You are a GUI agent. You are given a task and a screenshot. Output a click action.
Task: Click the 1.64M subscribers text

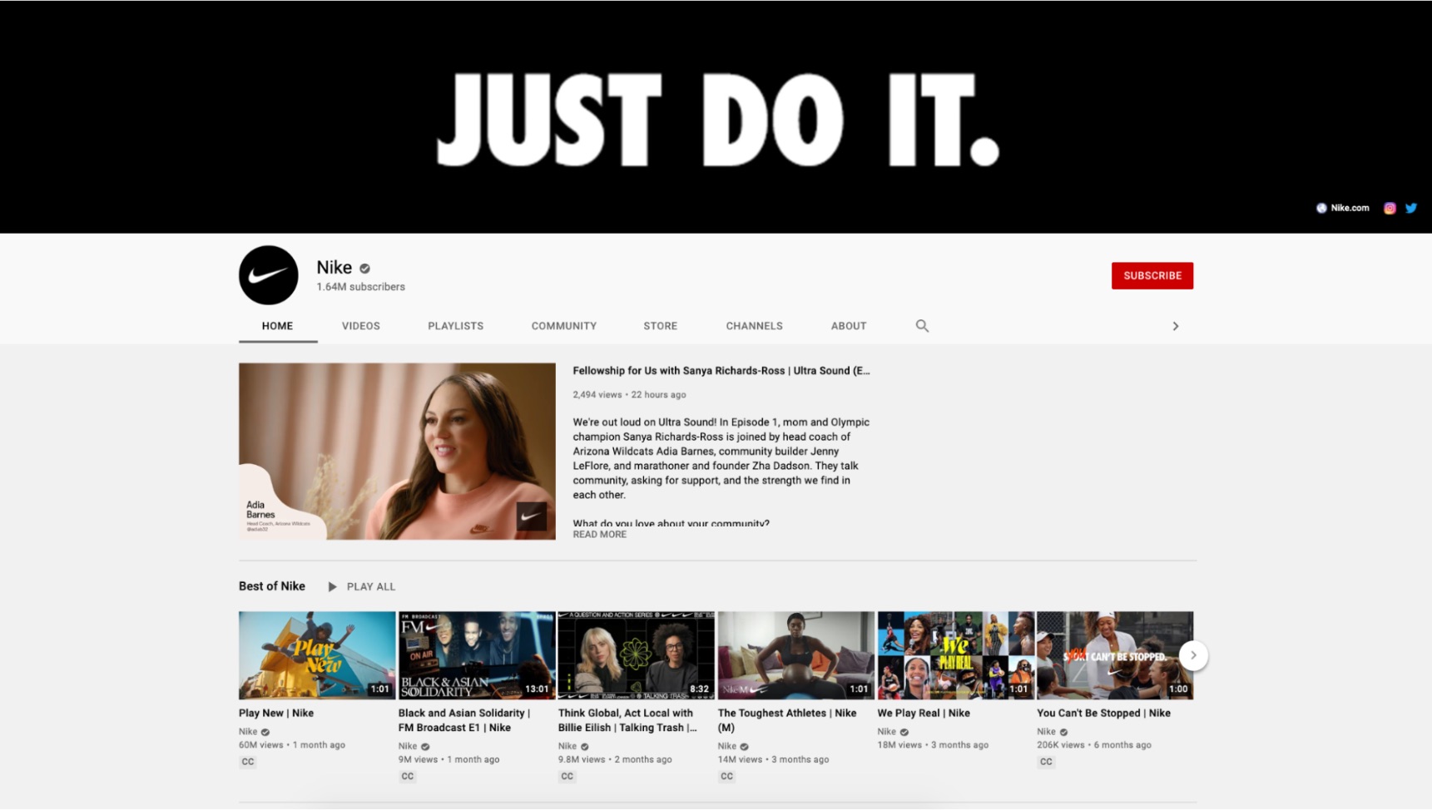tap(360, 287)
